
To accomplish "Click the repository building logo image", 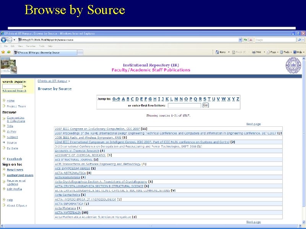I will (x=9, y=65).
